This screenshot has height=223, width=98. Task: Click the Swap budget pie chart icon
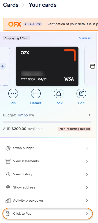(8, 148)
